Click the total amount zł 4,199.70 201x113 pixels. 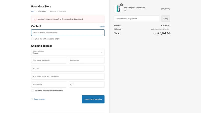tap(164, 33)
